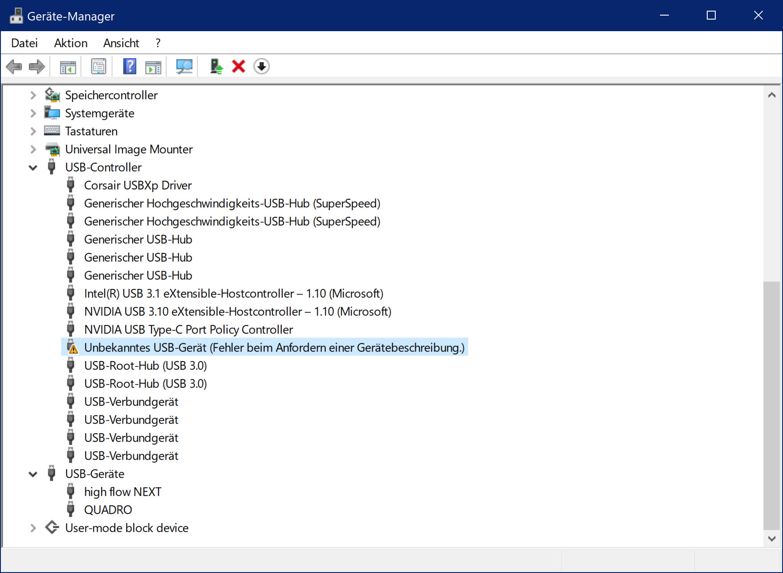783x573 pixels.
Task: Toggle the show/hide console tree icon
Action: click(68, 67)
